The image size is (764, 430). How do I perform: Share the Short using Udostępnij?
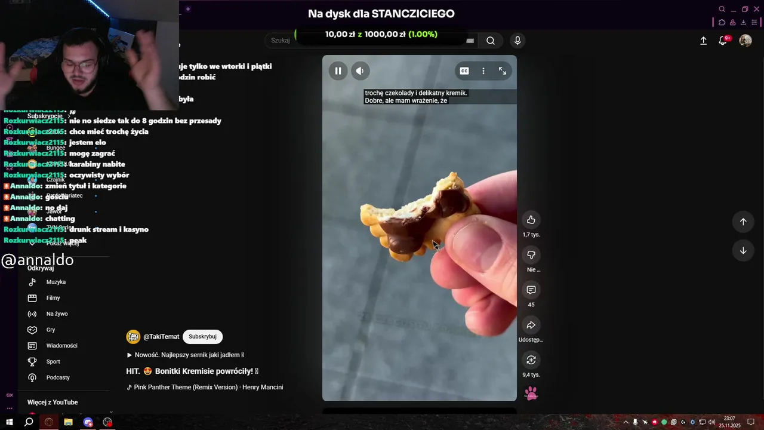(x=531, y=325)
